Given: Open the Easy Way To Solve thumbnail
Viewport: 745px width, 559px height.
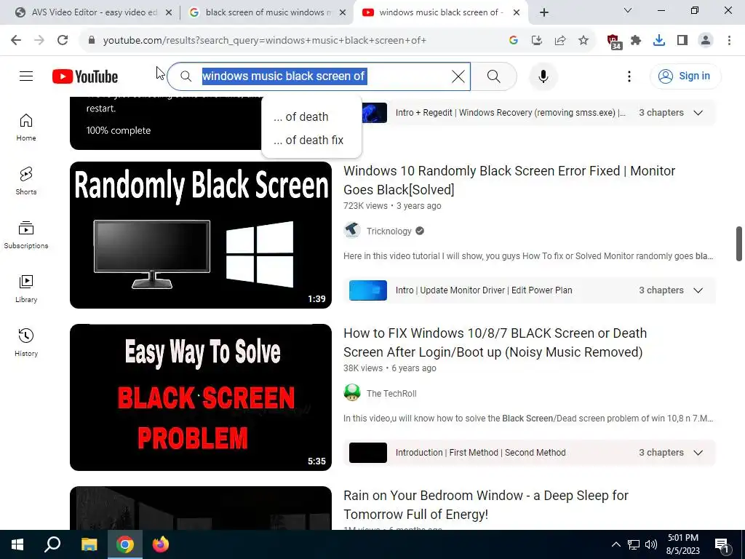Looking at the screenshot, I should [201, 397].
